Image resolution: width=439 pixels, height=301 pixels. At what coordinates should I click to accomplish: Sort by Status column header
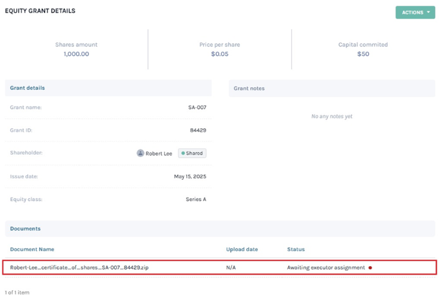[x=296, y=249]
